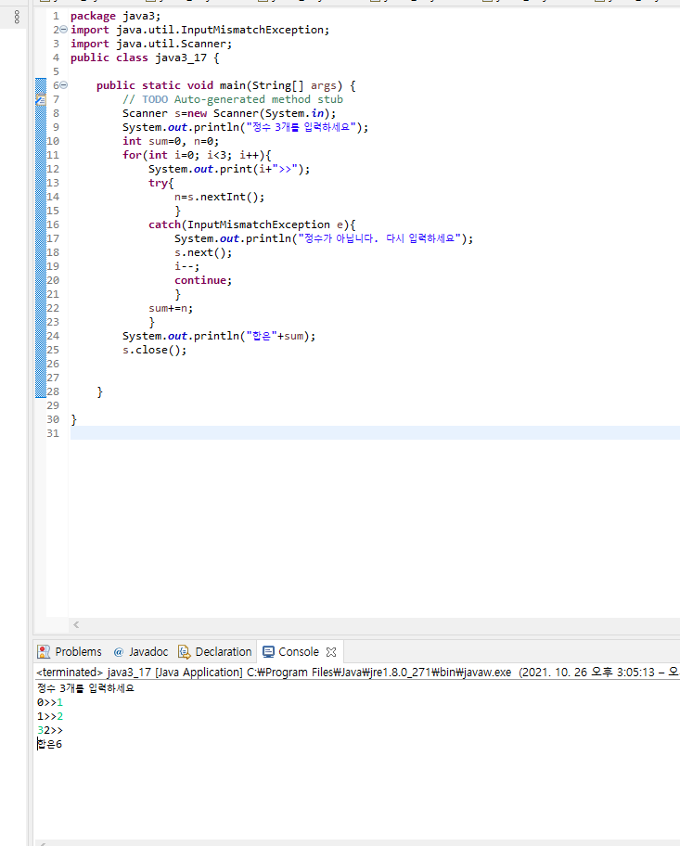Click the TODO task marker on line 7
This screenshot has width=680, height=846.
(x=41, y=99)
